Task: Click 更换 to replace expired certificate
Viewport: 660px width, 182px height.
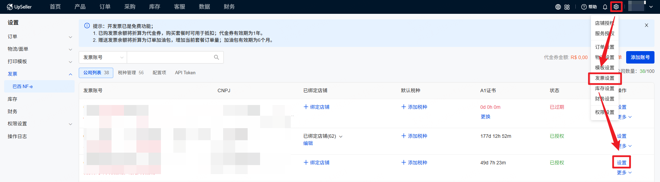Action: coord(485,117)
